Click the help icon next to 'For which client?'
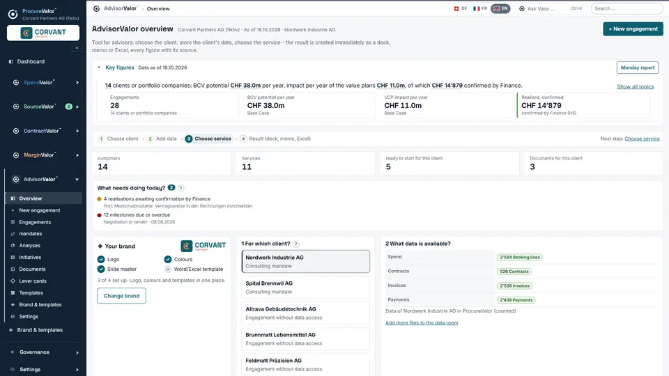 tap(295, 244)
